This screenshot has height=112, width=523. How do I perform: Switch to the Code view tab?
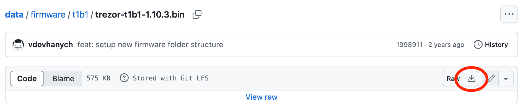(27, 79)
